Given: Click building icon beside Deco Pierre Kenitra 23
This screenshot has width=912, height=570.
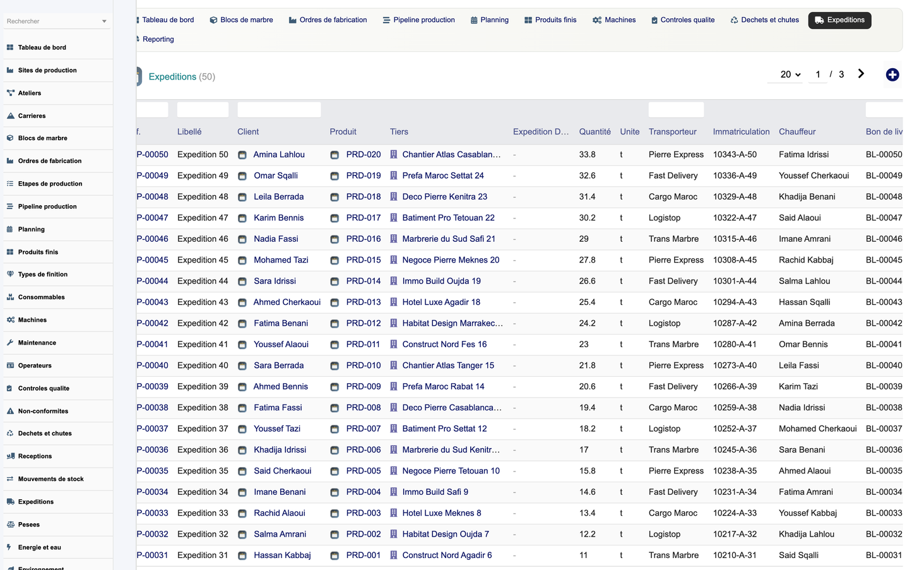Looking at the screenshot, I should (x=394, y=196).
